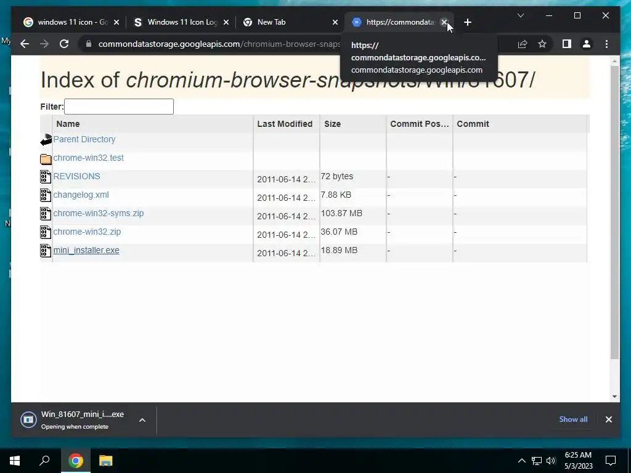
Task: Click the file icon beside mini_installer.exe
Action: click(x=46, y=251)
